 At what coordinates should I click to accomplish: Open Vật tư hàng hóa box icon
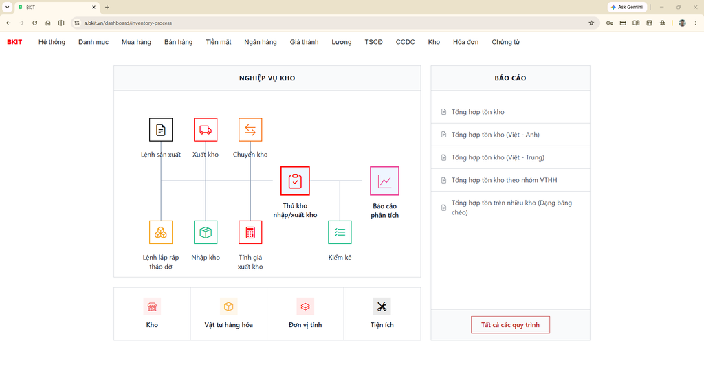pyautogui.click(x=228, y=307)
